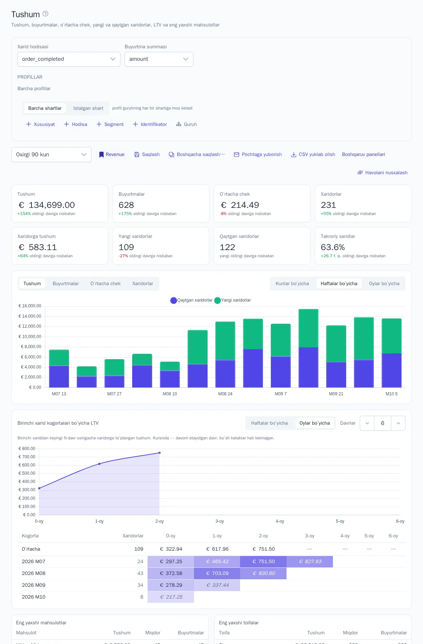Click the Pochtaga yuborish button label

(262, 155)
